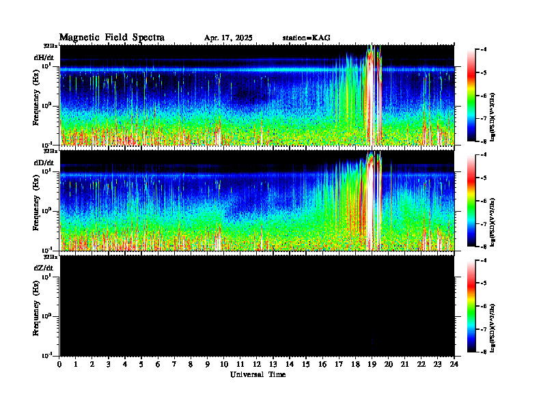Viewport: 541px width, 418px height.
Task: Click the "Magnetic Field Spectra" title
Action: pos(112,38)
